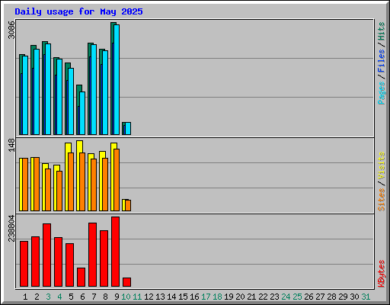Click green weekend day label 25
This screenshot has width=390, height=305.
(297, 297)
